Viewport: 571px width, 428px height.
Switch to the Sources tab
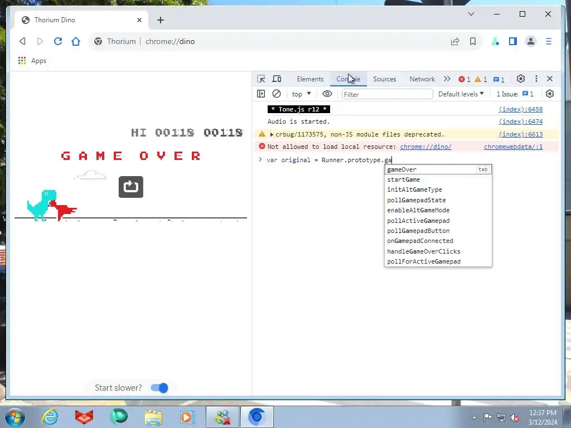click(385, 79)
